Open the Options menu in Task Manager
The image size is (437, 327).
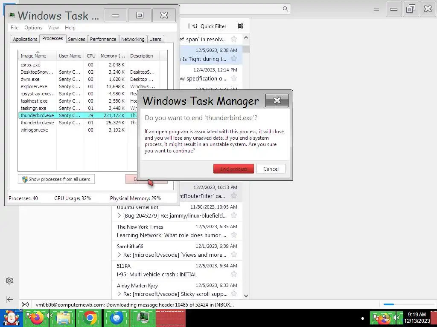33,28
